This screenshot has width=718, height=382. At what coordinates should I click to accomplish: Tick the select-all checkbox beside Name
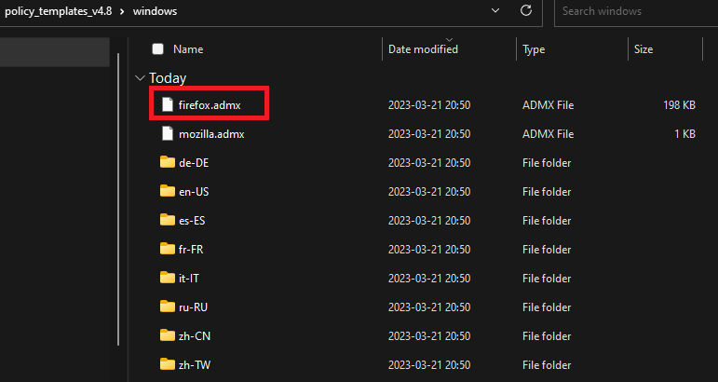(157, 49)
